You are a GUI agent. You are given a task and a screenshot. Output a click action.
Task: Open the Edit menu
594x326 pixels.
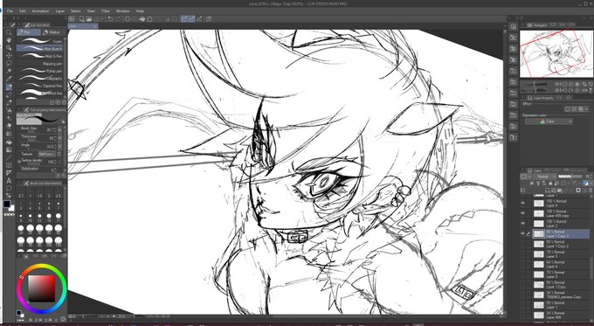[x=23, y=11]
